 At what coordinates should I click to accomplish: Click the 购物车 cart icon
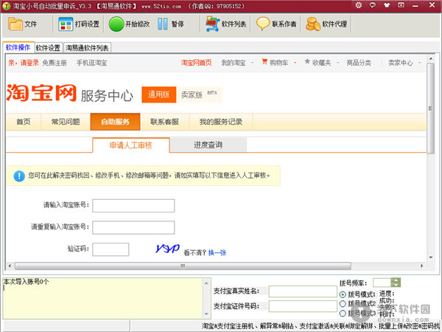click(264, 61)
